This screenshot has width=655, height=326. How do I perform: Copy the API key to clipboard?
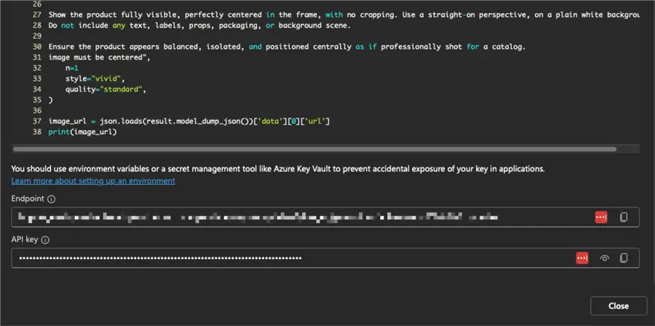click(x=624, y=258)
